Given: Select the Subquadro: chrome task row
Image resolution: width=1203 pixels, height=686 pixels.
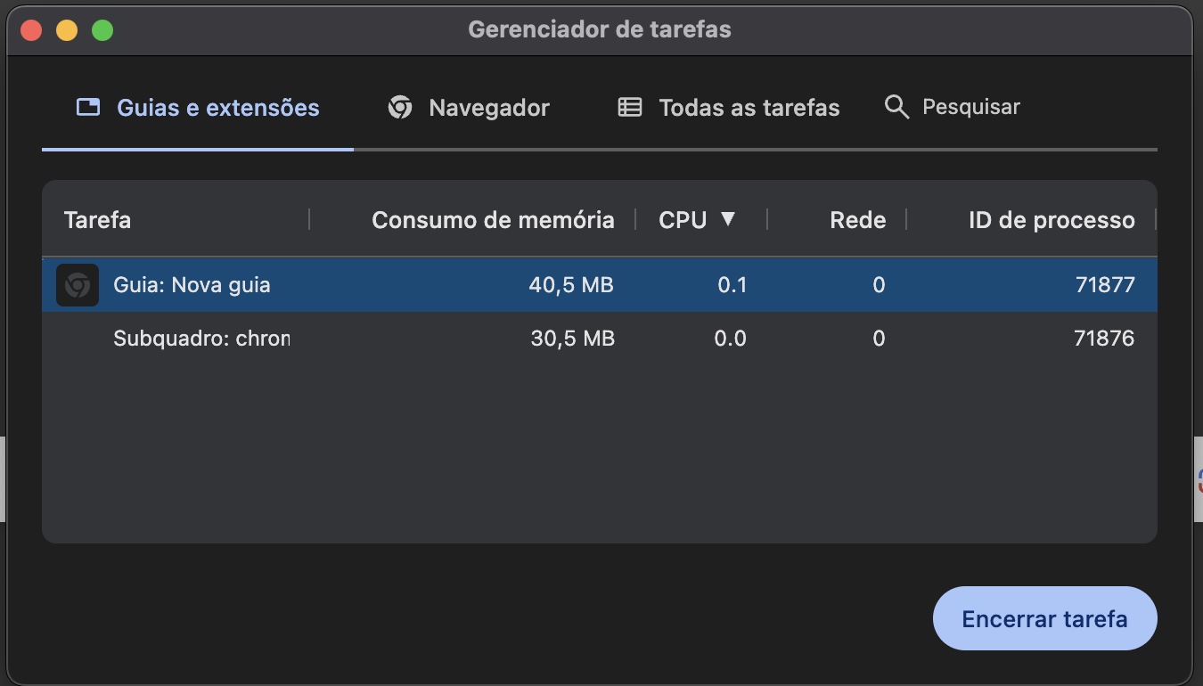Looking at the screenshot, I should tap(356, 338).
